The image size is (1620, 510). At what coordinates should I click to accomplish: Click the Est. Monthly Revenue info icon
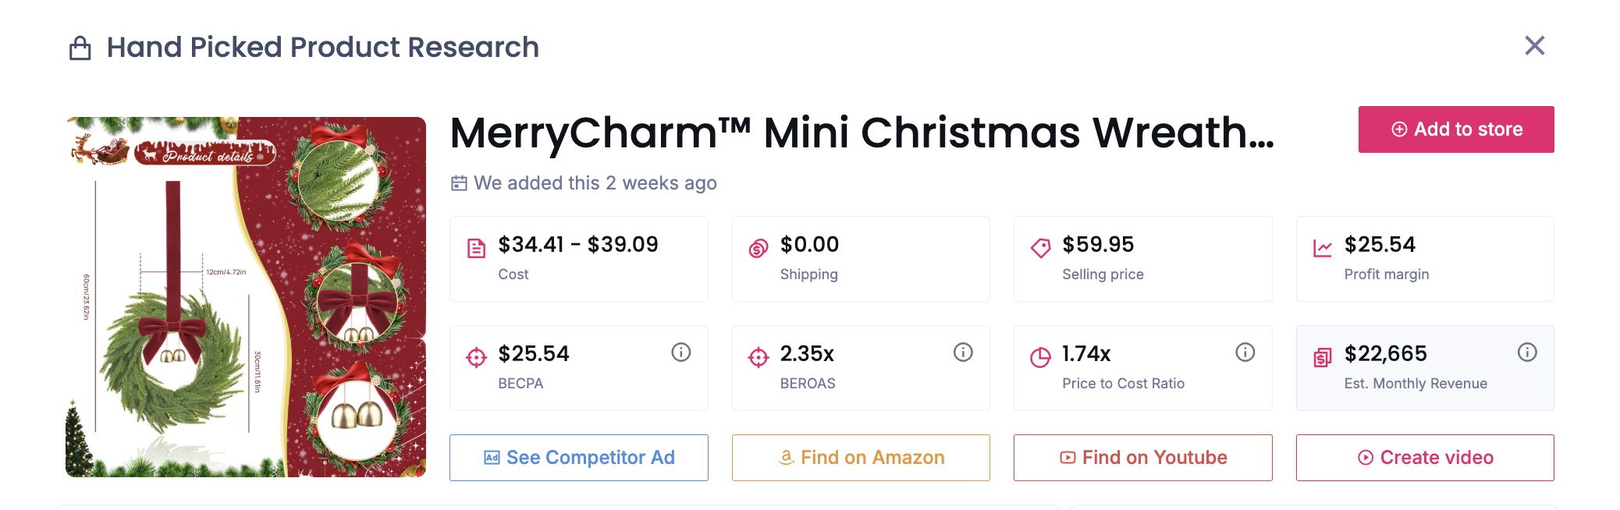click(1527, 352)
